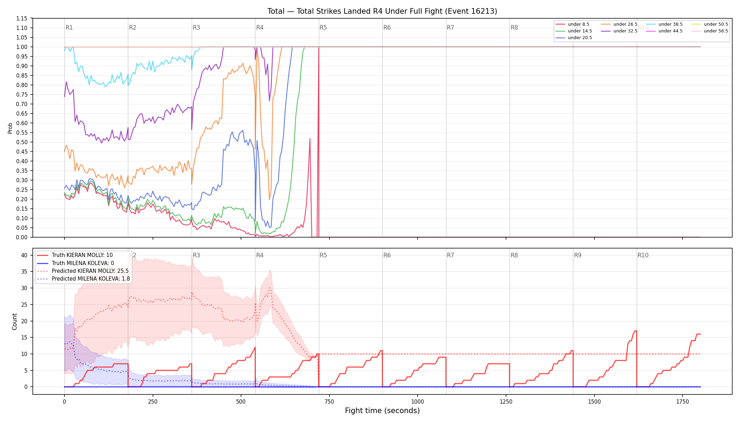
Task: Click the cyan line swatch beside 'under 38.5'
Action: pos(651,24)
